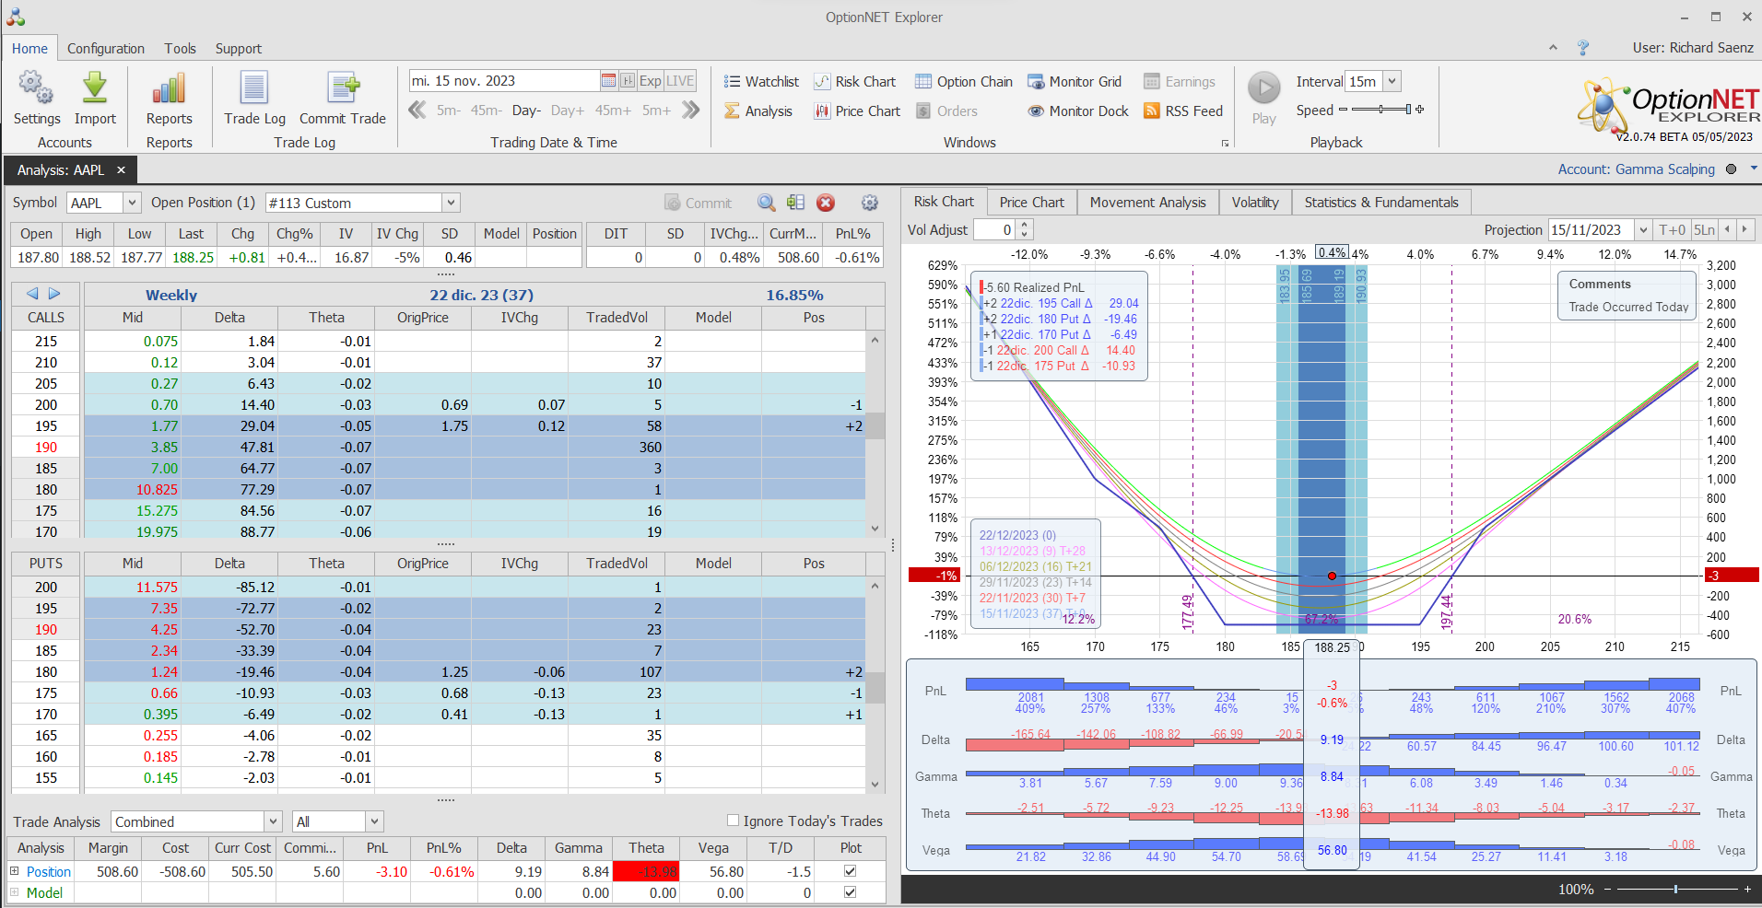Increment the Vol Adjust stepper up
Image resolution: width=1762 pixels, height=908 pixels.
(1025, 225)
